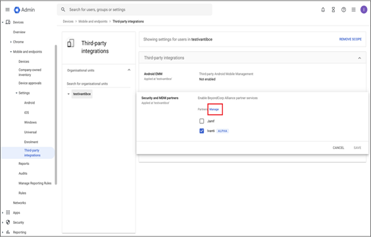Expand the Reporting section arrow
371x237 pixels.
pyautogui.click(x=3, y=232)
